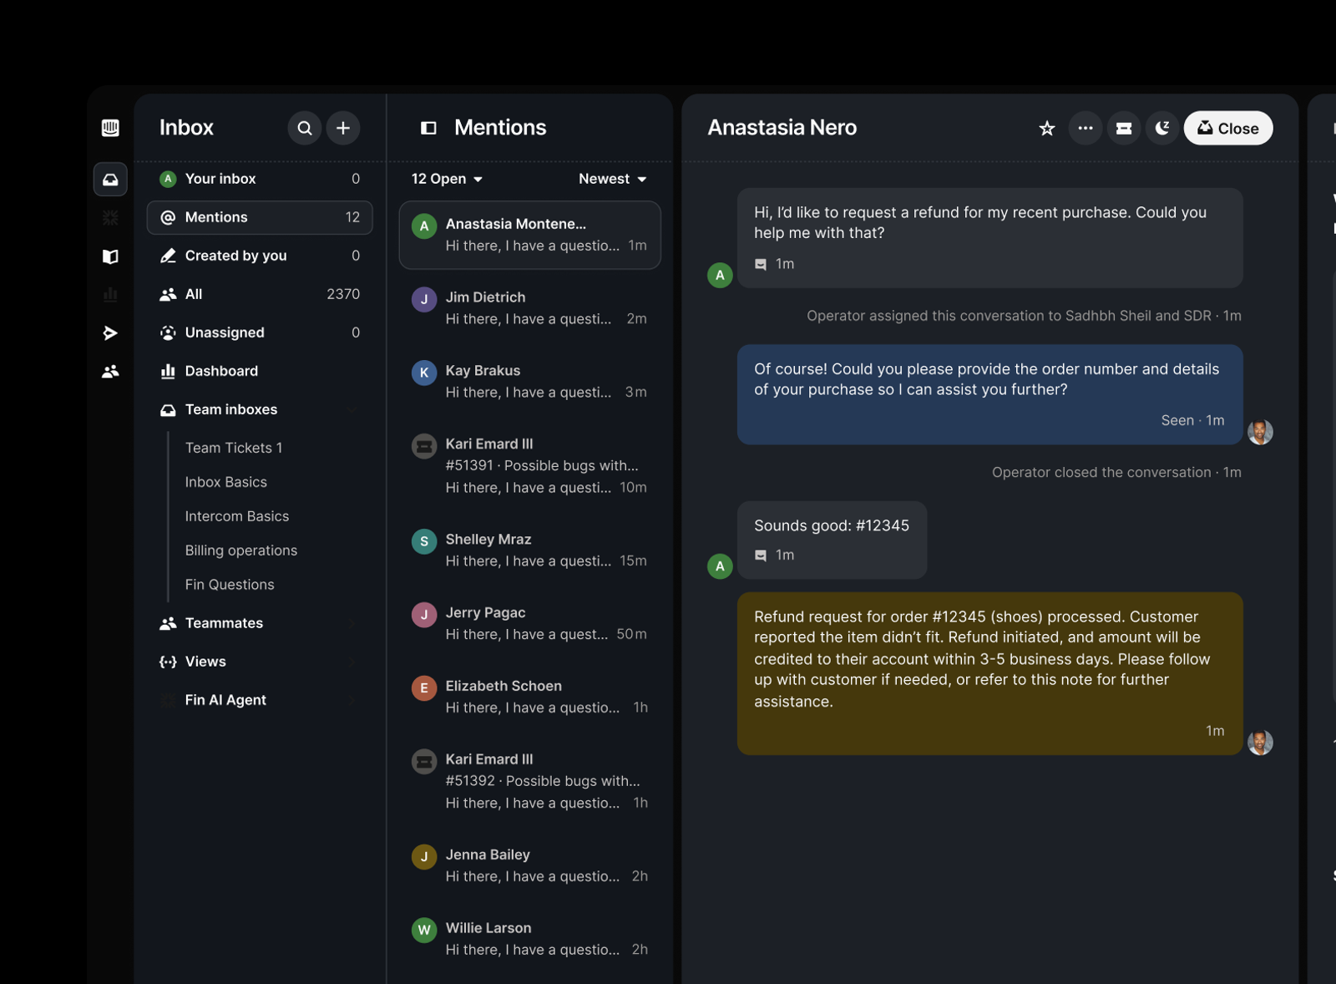1336x984 pixels.
Task: Close the conversation with Close button
Action: (x=1227, y=128)
